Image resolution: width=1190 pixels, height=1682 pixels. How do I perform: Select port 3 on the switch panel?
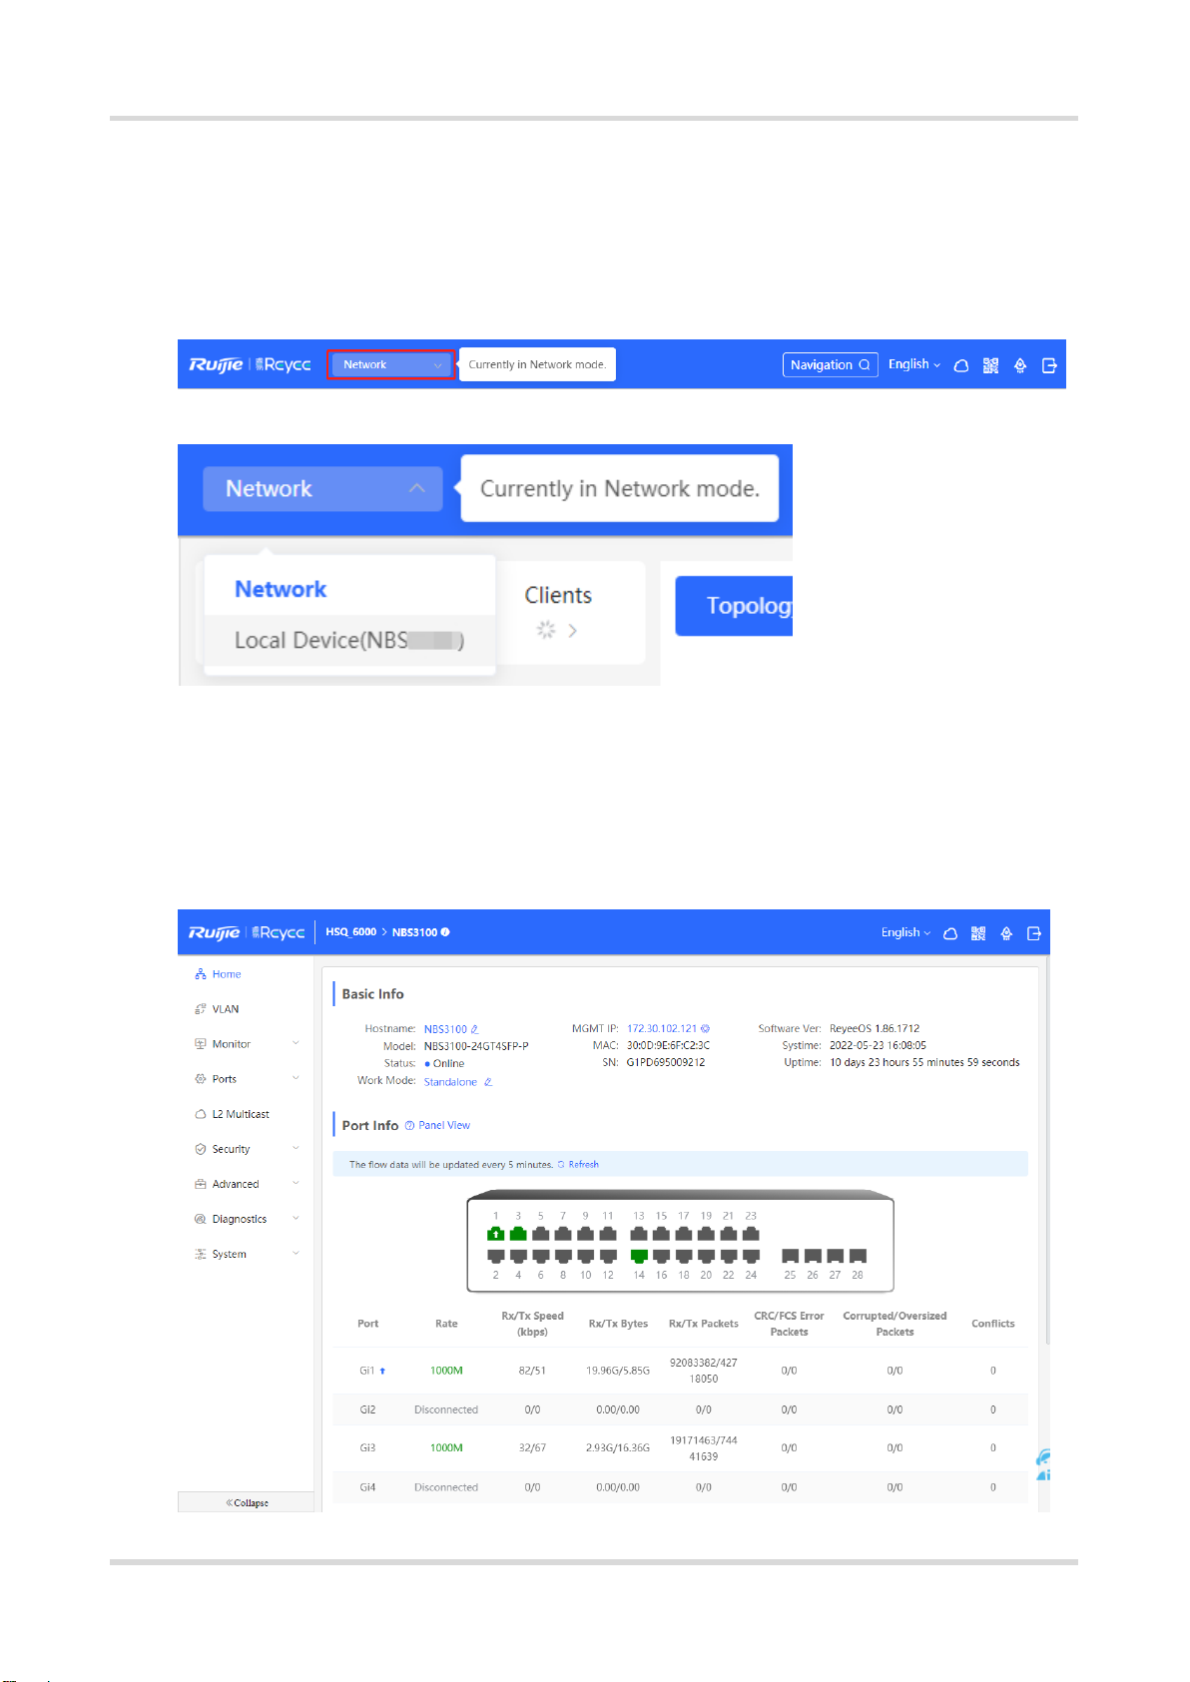tap(518, 1234)
